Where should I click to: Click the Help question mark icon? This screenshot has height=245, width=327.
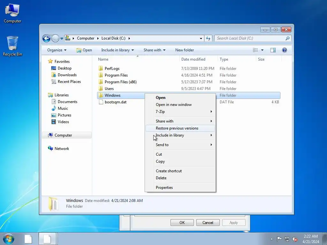(285, 50)
